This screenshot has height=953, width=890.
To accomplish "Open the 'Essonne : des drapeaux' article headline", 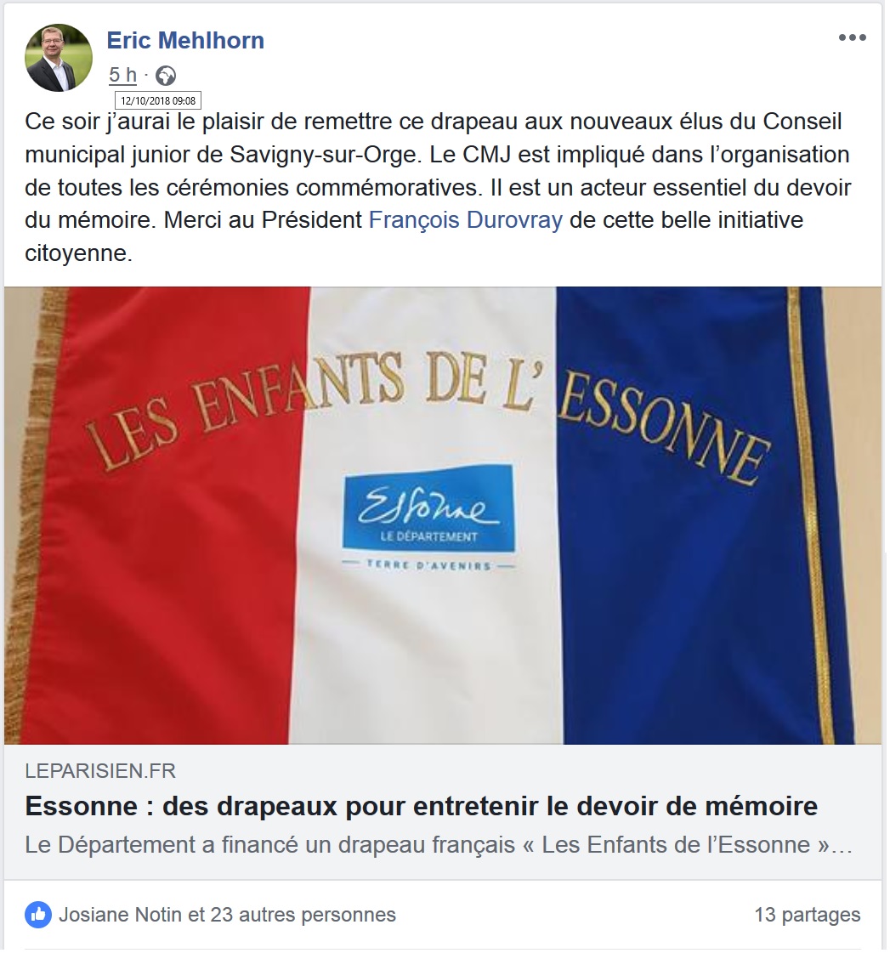I will click(422, 807).
